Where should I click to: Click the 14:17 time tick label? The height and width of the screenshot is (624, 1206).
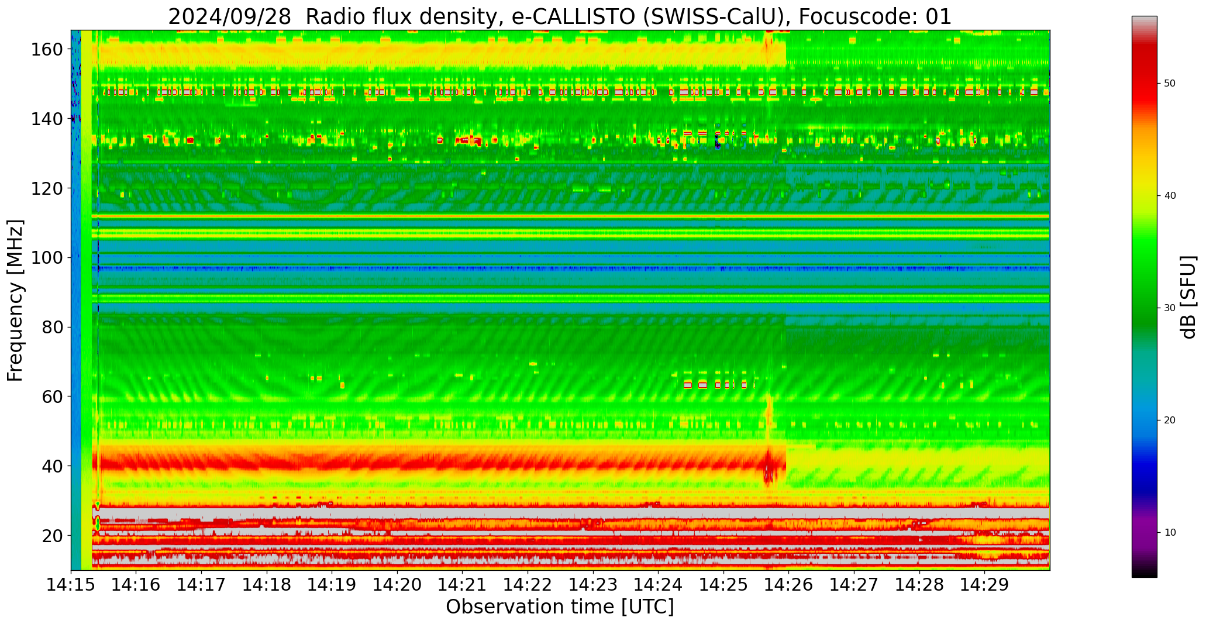pyautogui.click(x=202, y=584)
